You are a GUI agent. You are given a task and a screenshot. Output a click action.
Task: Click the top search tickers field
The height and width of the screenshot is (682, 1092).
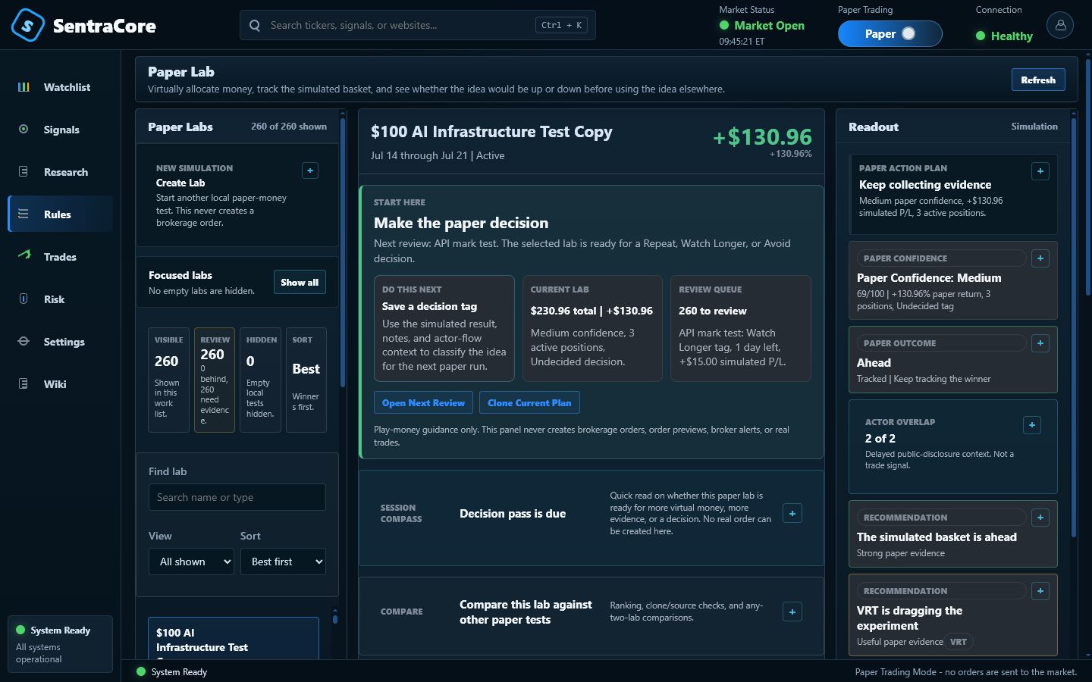pyautogui.click(x=418, y=25)
